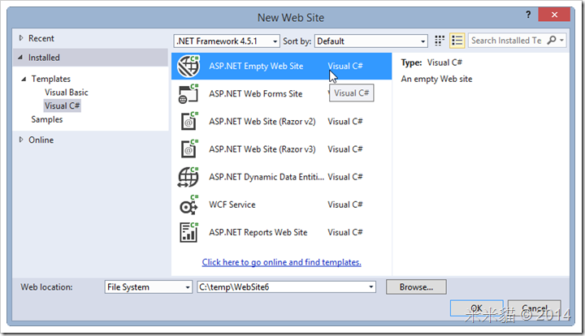585x336 pixels.
Task: Open the C:\temp\WebSite6 path dropdown arrow
Action: 370,287
